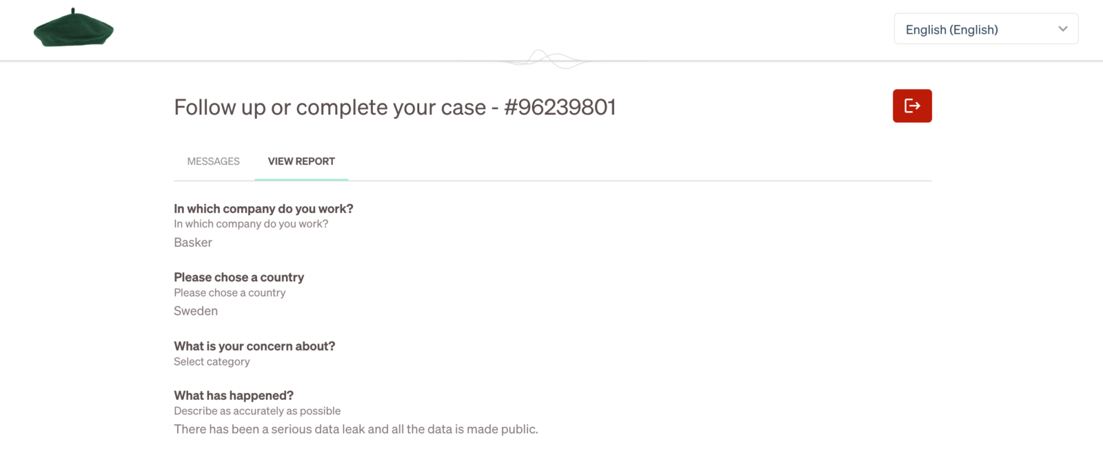Click the bold "Please chose a country" heading
This screenshot has width=1103, height=451.
pos(239,277)
